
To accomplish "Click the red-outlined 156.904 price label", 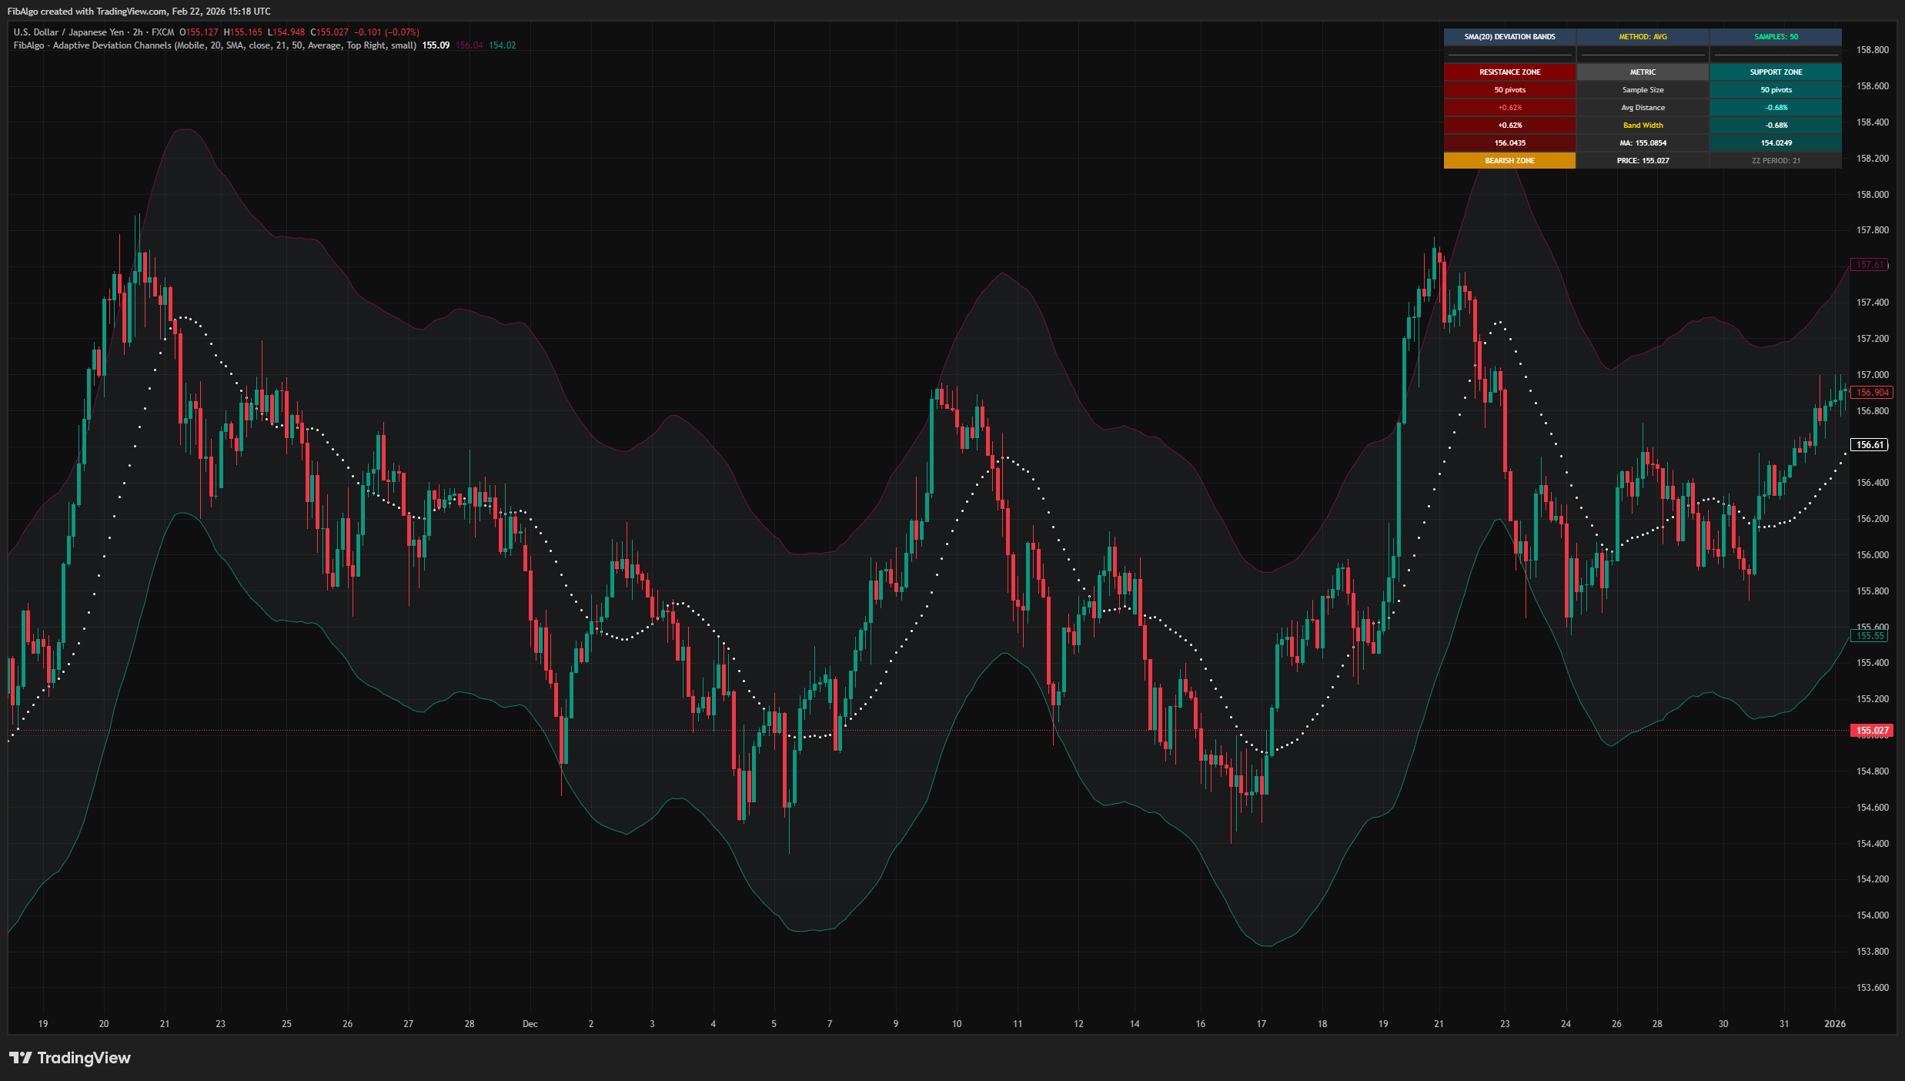I will [1870, 393].
